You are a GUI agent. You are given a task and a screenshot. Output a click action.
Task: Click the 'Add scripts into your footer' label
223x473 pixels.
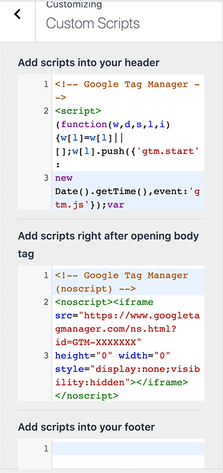pos(86,427)
